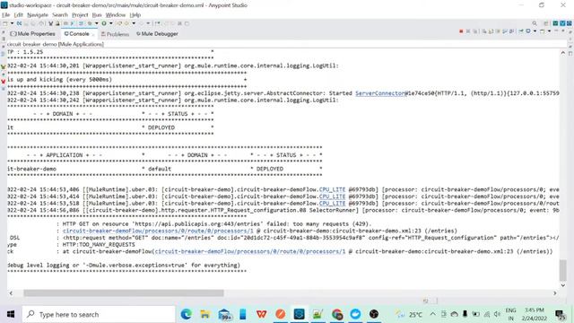574x323 pixels.
Task: Open the Window menu
Action: pyautogui.click(x=116, y=15)
